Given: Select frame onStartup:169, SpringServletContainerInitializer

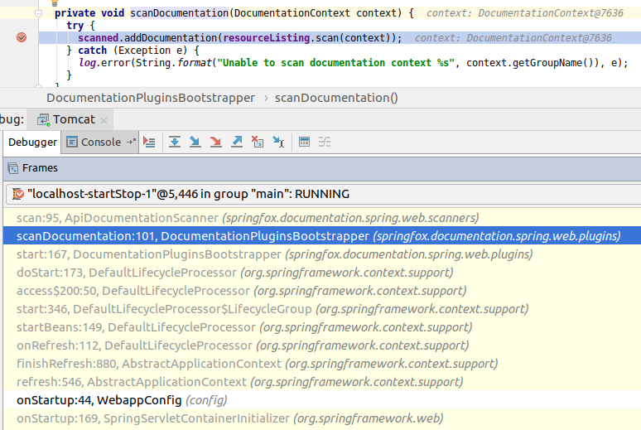Looking at the screenshot, I should pos(322,418).
